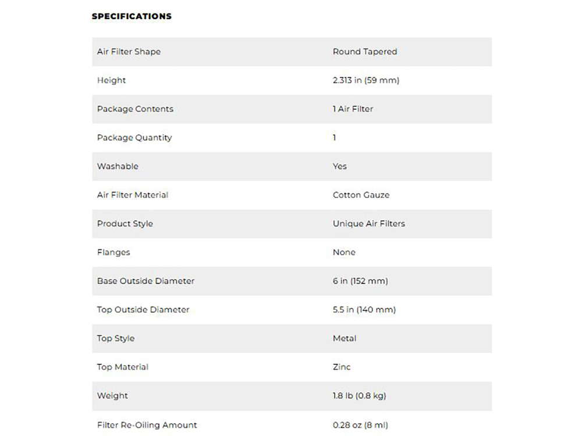Image resolution: width=582 pixels, height=436 pixels.
Task: Click the SPECIFICATIONS heading
Action: coord(132,16)
